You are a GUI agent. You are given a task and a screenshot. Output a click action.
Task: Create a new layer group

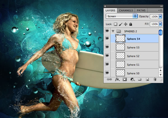click(139, 79)
